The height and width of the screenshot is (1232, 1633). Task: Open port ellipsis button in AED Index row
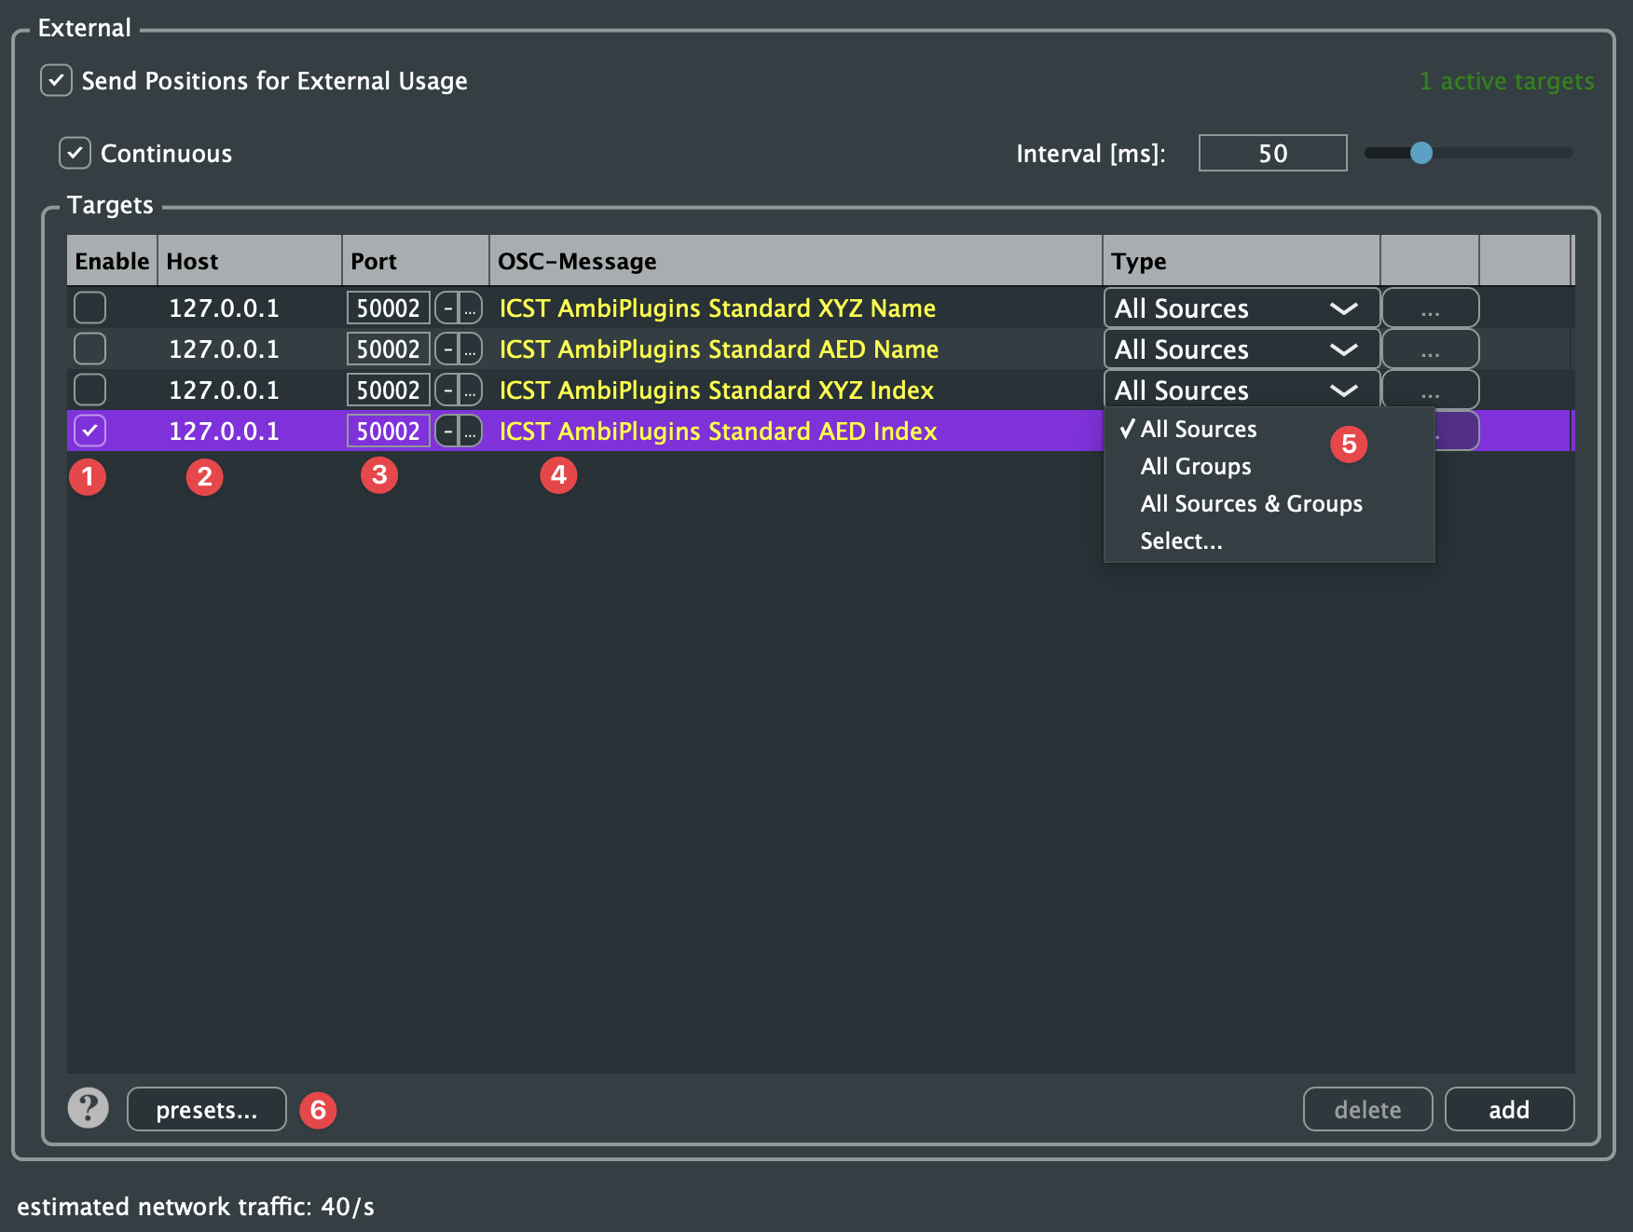pos(471,431)
